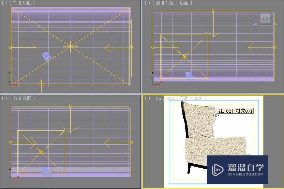Image resolution: width=284 pixels, height=189 pixels.
Task: Select the black chair leg in Camera viewport
Action: [189, 168]
